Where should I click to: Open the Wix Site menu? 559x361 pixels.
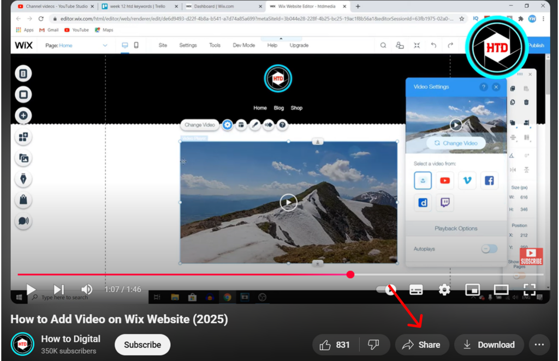coord(163,45)
